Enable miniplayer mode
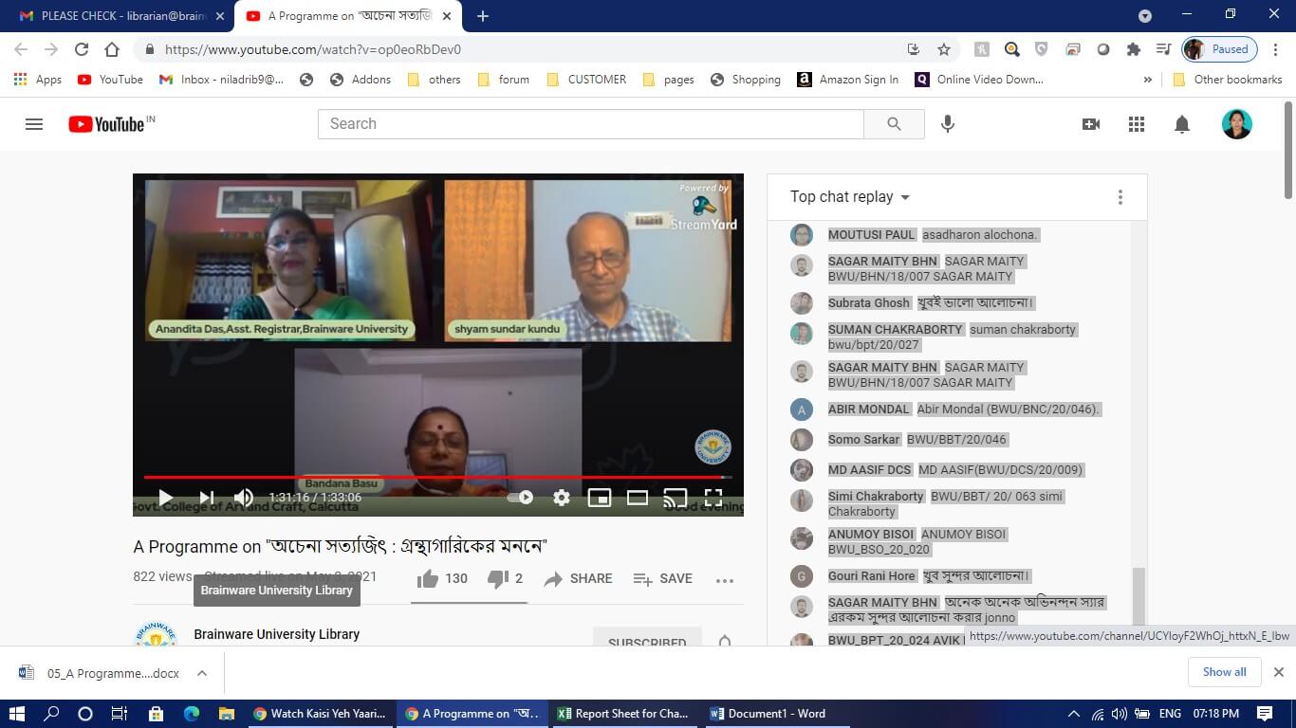1296x728 pixels. (600, 498)
